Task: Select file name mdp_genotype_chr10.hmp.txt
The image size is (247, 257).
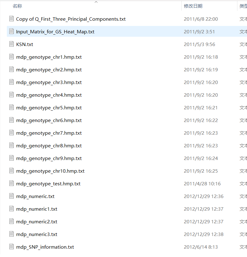Action: (x=50, y=171)
